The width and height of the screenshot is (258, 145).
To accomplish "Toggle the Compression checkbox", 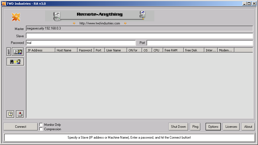I will click(x=41, y=129).
